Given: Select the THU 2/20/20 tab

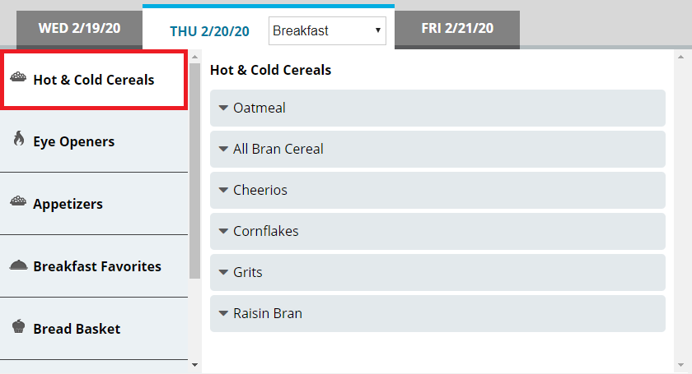Looking at the screenshot, I should coord(209,31).
